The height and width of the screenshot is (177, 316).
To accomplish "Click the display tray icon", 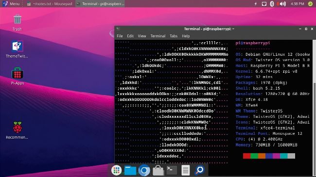I will (264, 3).
